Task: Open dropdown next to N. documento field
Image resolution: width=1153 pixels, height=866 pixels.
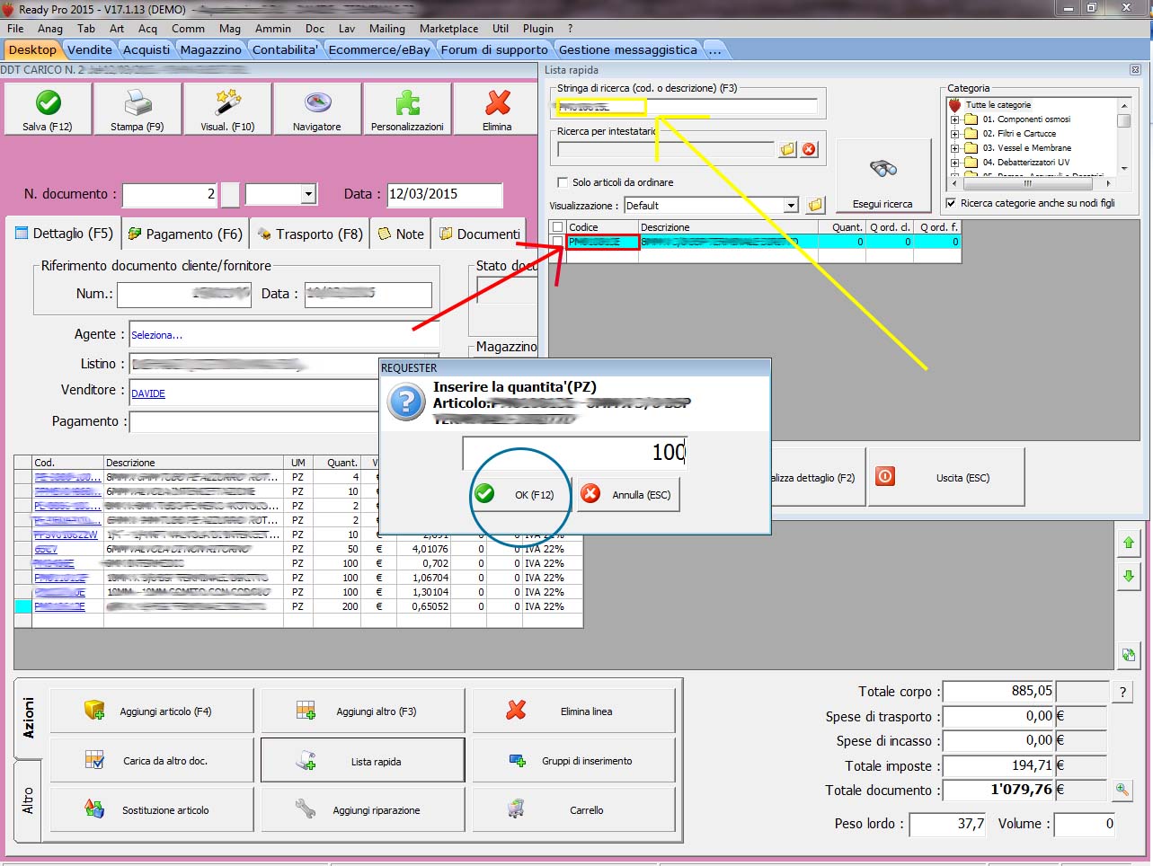Action: coord(308,194)
